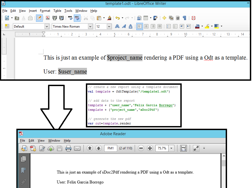Apply Background Color swatch button
The image size is (252, 188).
pos(217,26)
